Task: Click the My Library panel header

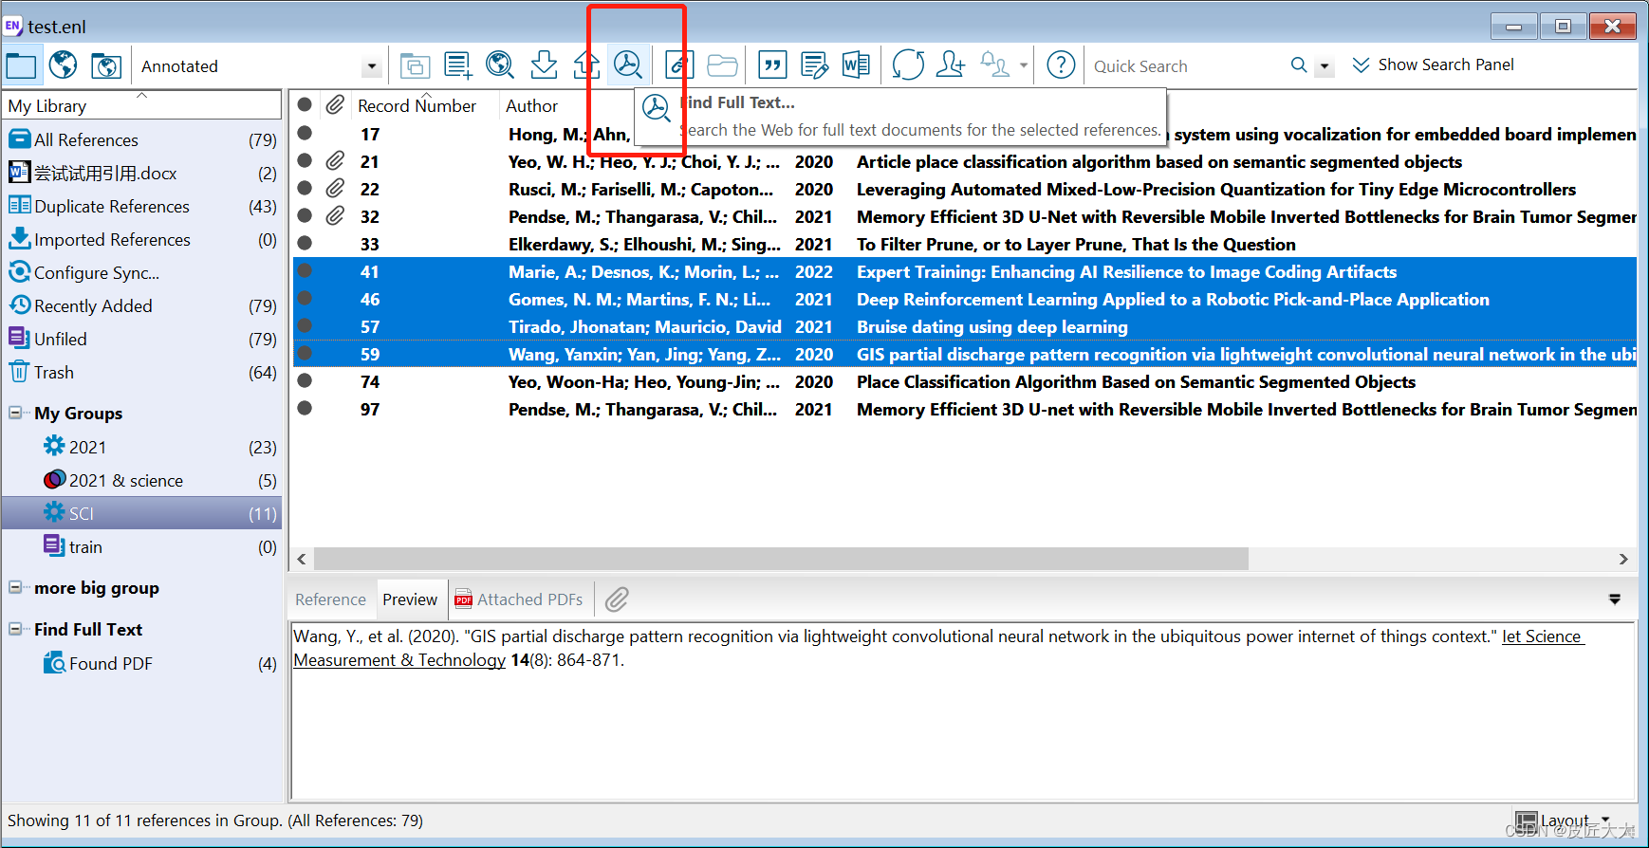Action: [142, 105]
